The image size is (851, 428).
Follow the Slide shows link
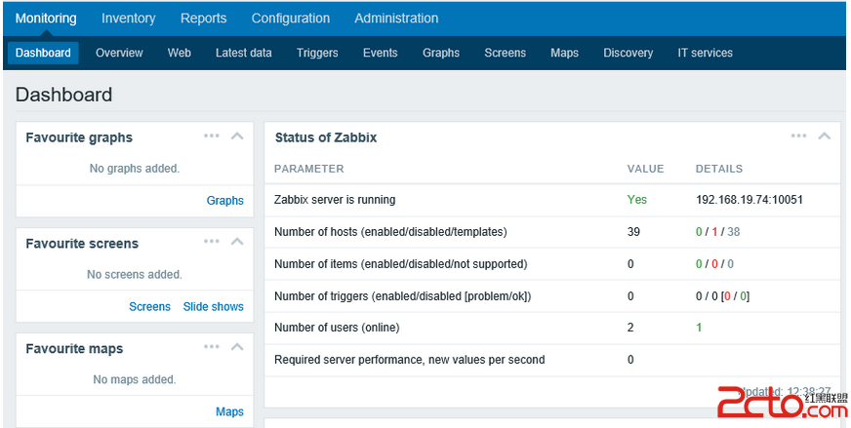214,306
